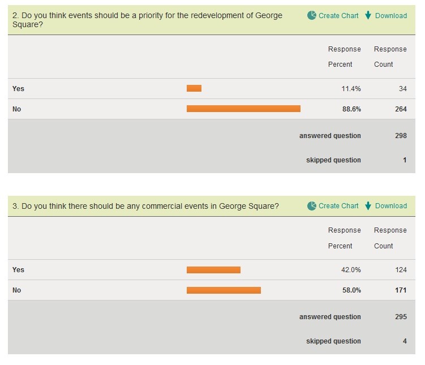This screenshot has height=365, width=425.
Task: Select Create Chart text for question 3
Action: click(338, 206)
